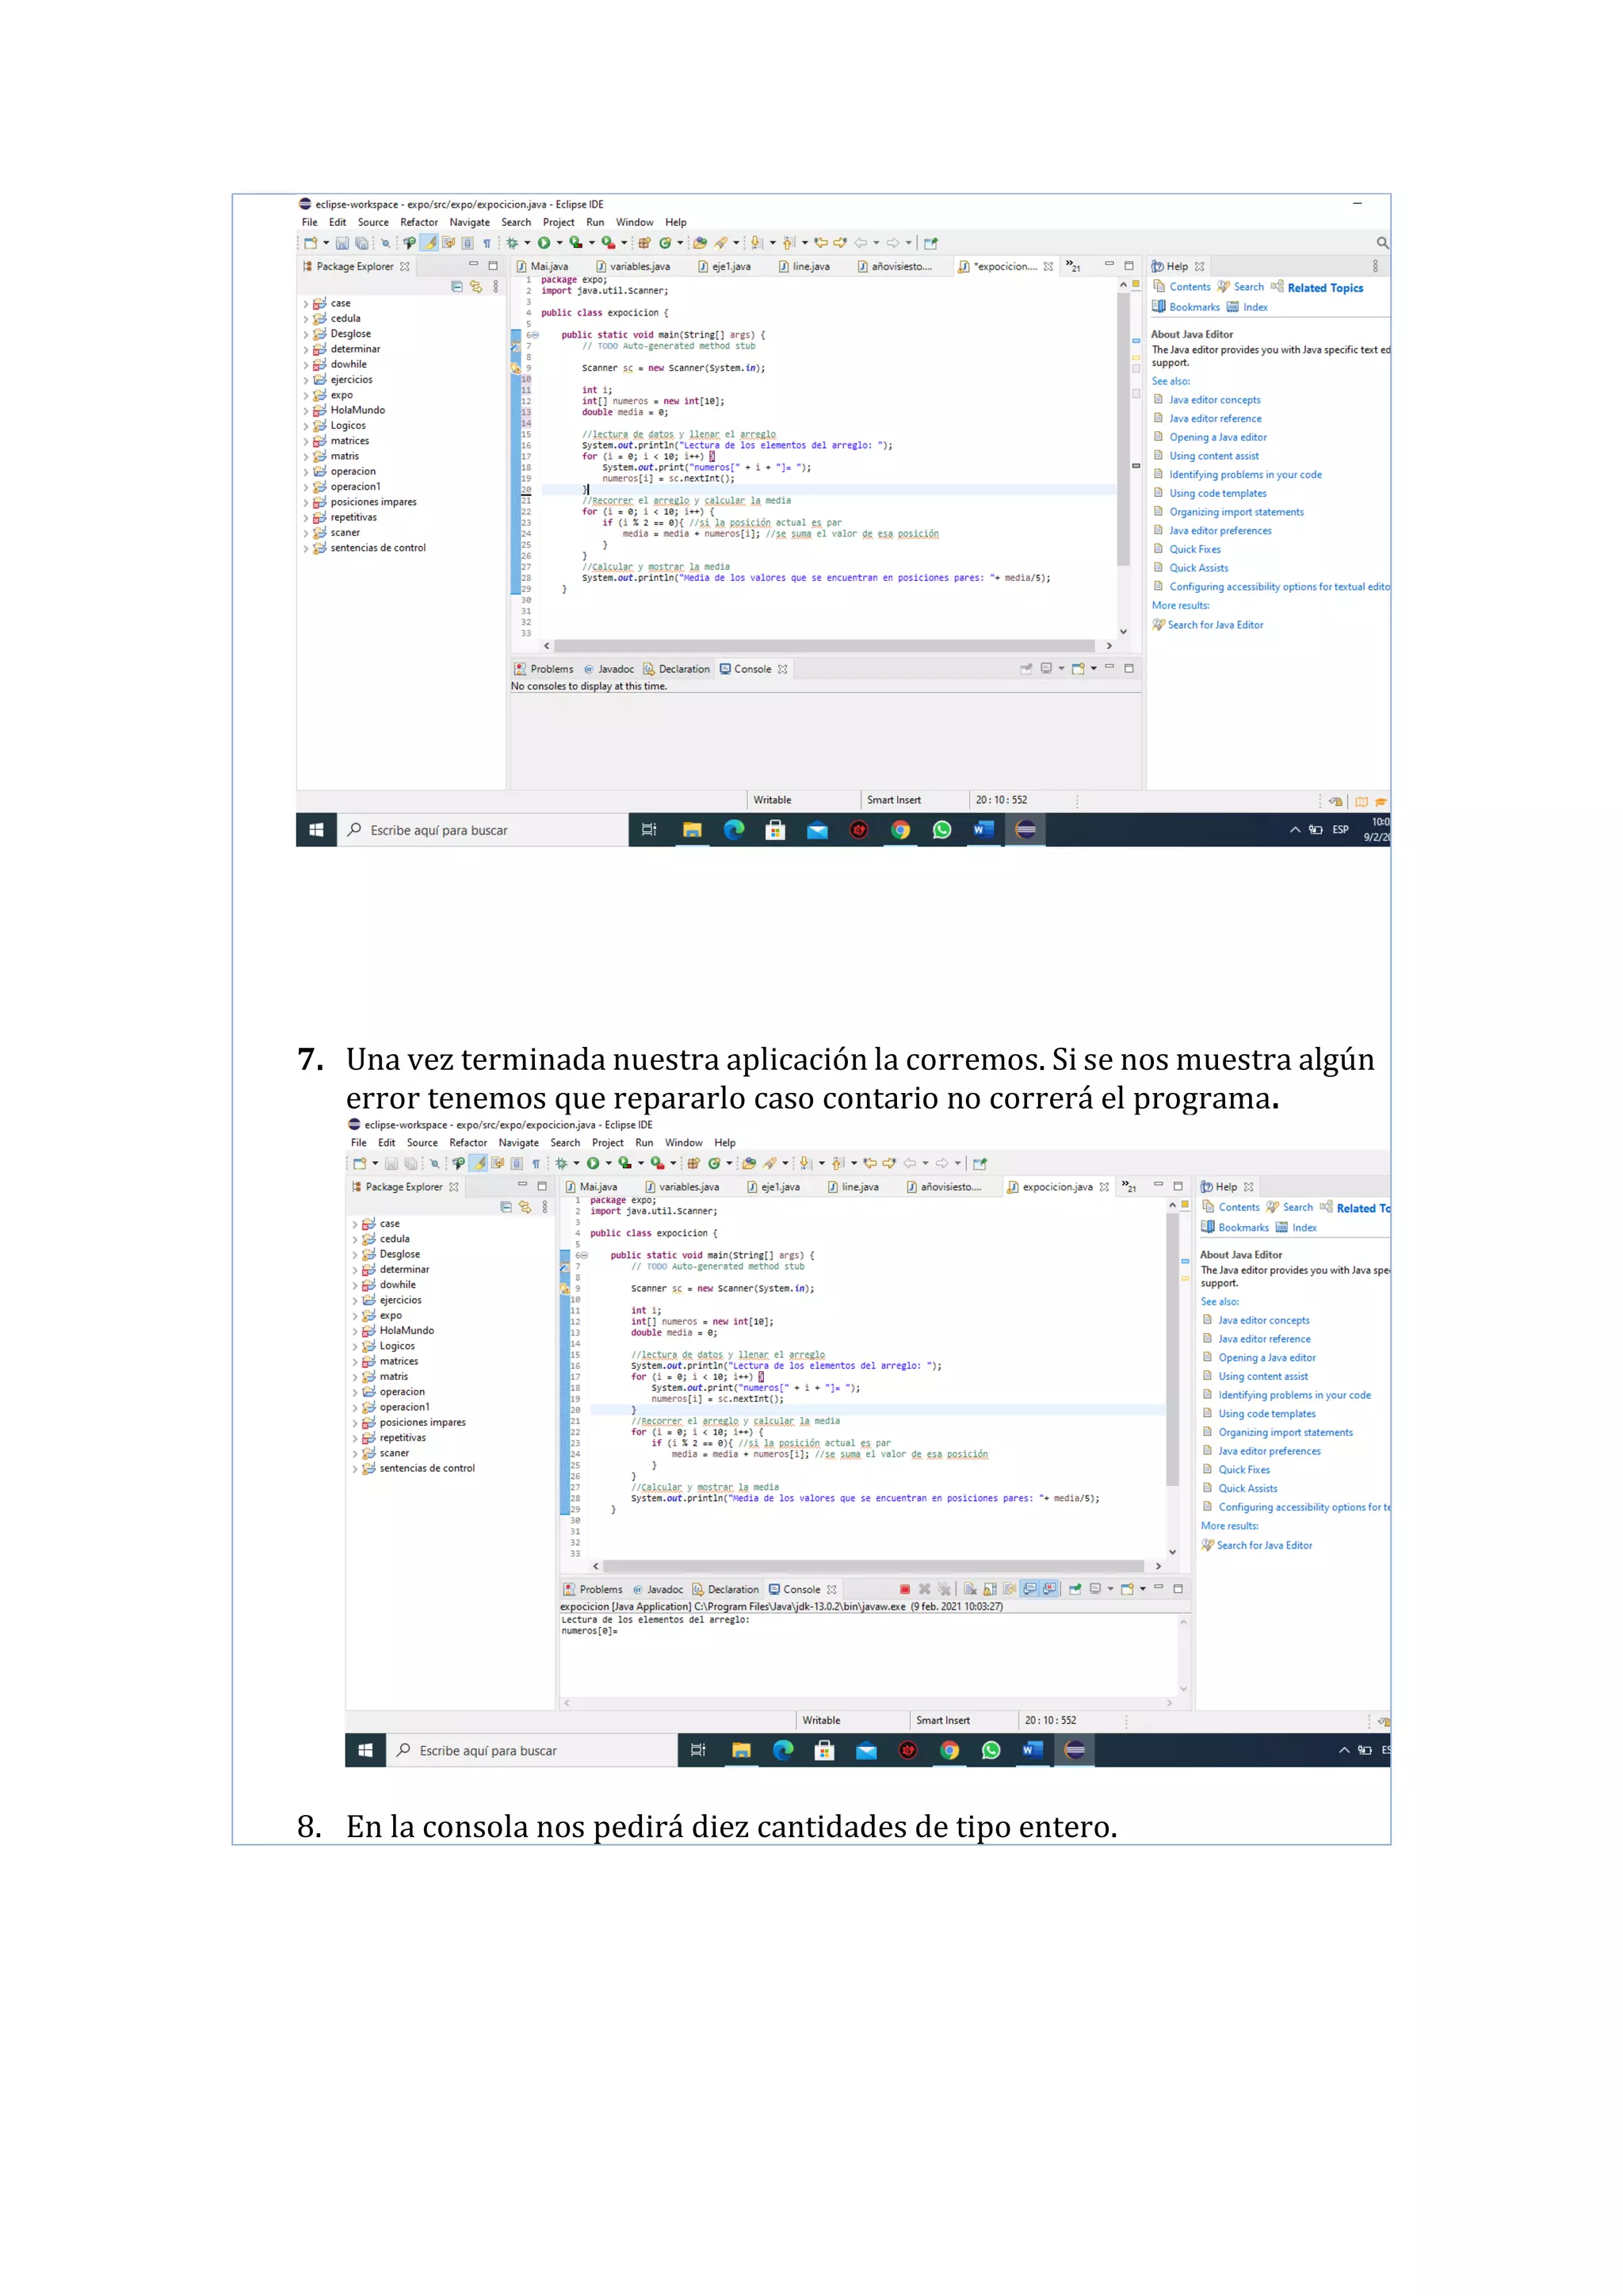Open Java editor concepts link in the upper Help
The image size is (1623, 2296).
pos(1214,400)
